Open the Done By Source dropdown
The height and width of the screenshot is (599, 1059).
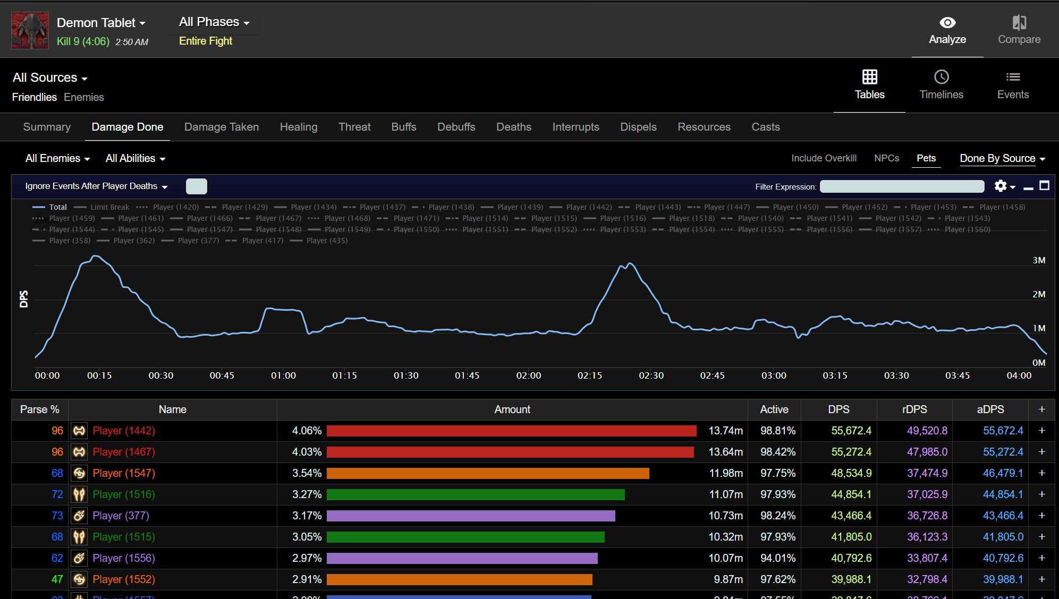coord(1002,158)
